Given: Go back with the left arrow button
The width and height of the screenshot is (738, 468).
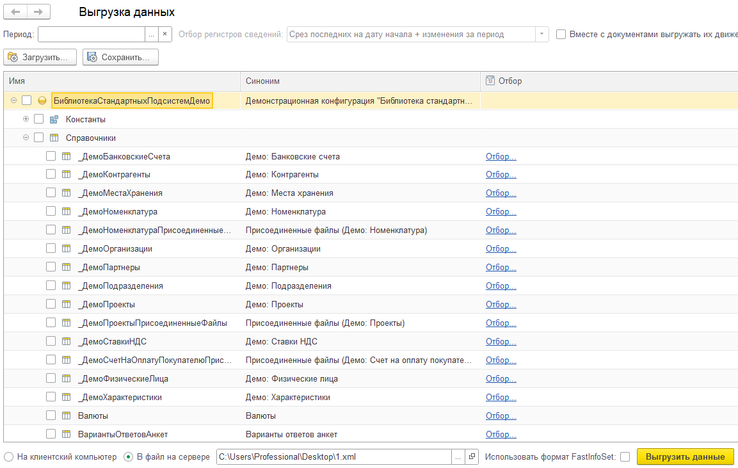Looking at the screenshot, I should pos(15,12).
